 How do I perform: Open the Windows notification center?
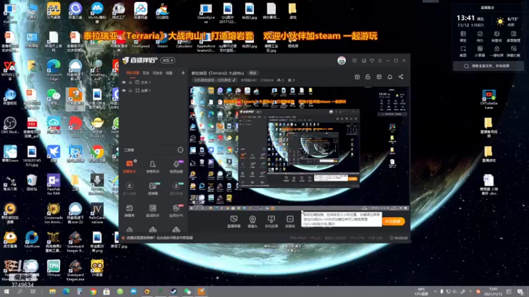tap(520, 292)
